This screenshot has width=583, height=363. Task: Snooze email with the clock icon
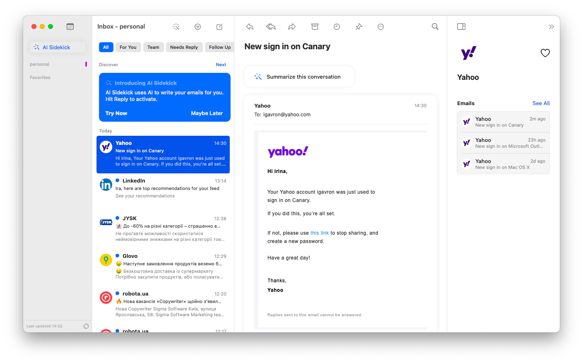pyautogui.click(x=337, y=26)
